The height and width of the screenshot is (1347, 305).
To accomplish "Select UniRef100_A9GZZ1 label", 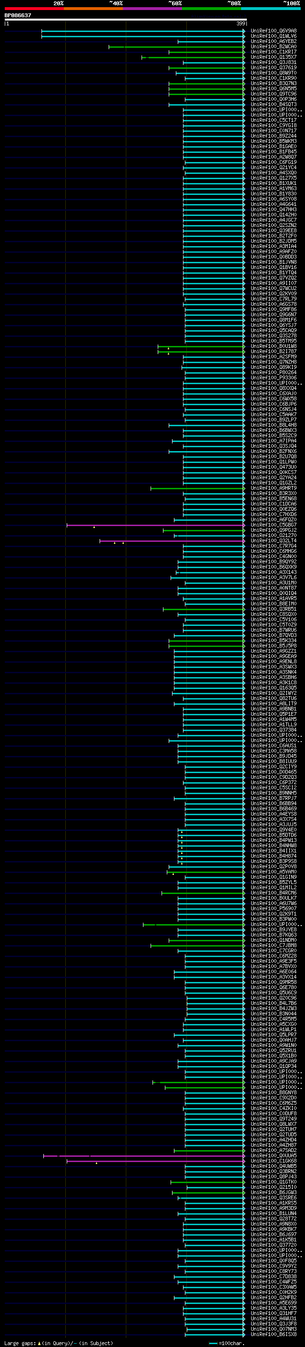I will tap(274, 651).
